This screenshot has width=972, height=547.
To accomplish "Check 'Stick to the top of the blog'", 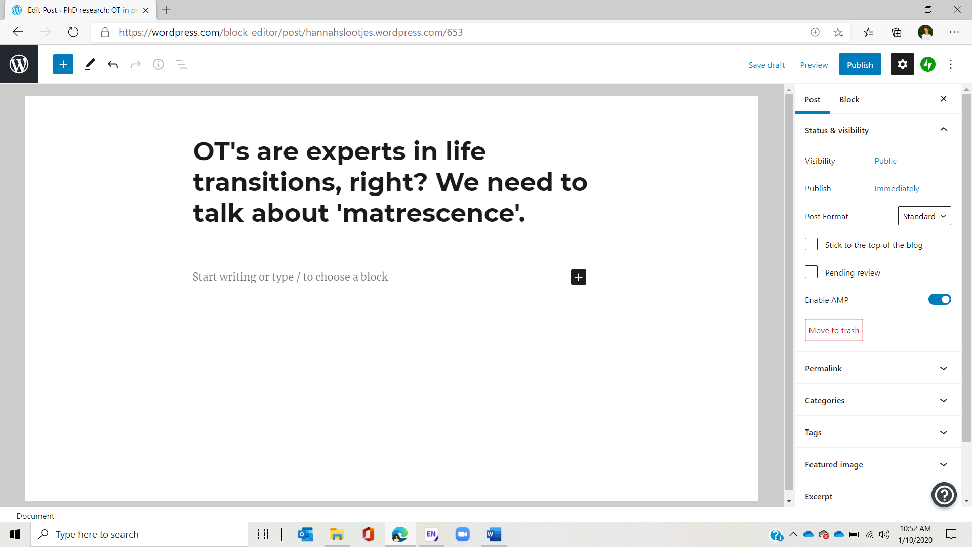I will (811, 244).
